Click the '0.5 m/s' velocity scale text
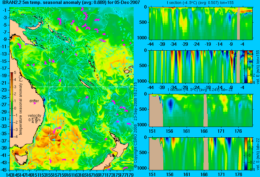 (35, 119)
